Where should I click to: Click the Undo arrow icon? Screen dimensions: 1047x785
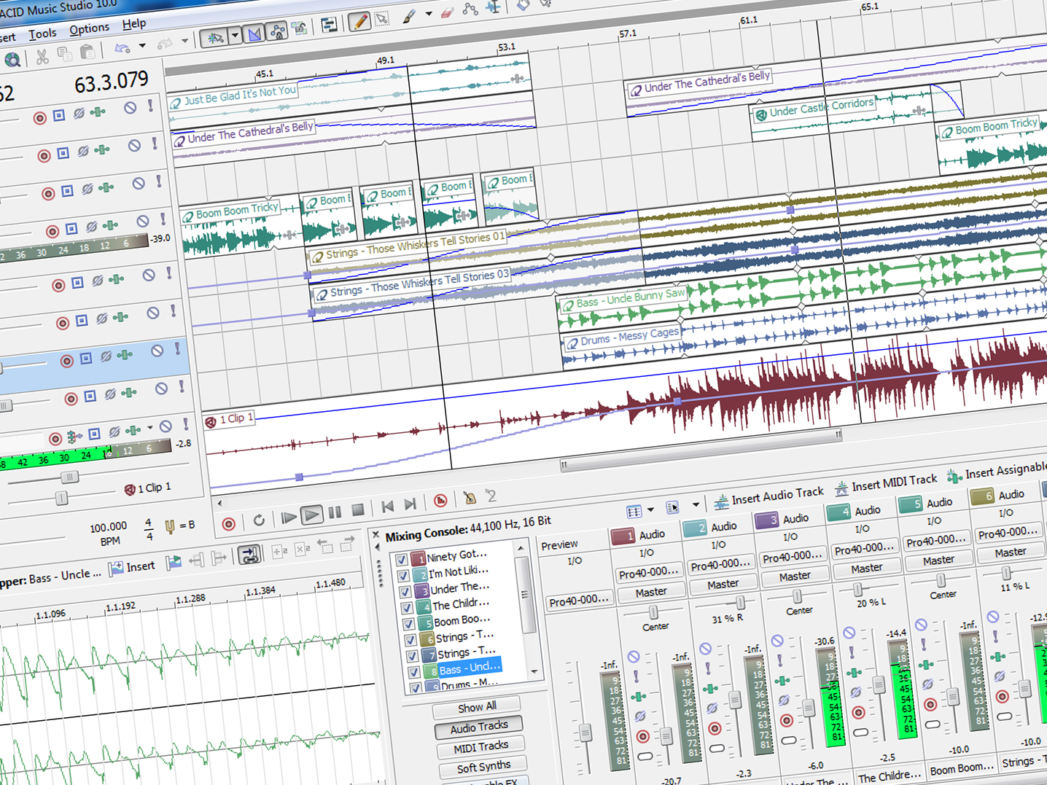122,48
